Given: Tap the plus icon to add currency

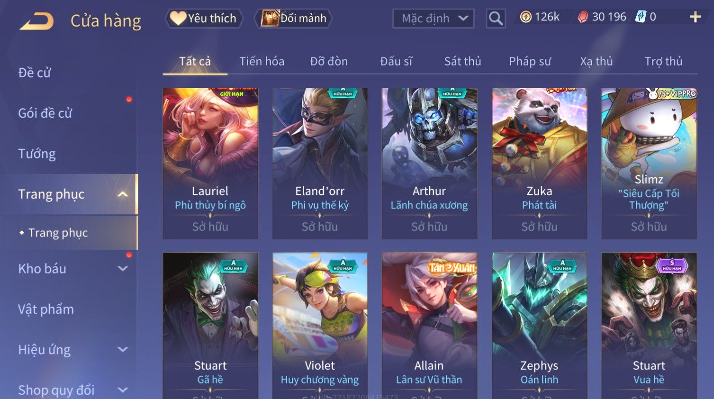Looking at the screenshot, I should [x=695, y=17].
